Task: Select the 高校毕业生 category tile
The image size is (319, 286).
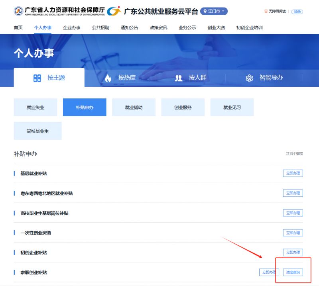Action: click(37, 131)
